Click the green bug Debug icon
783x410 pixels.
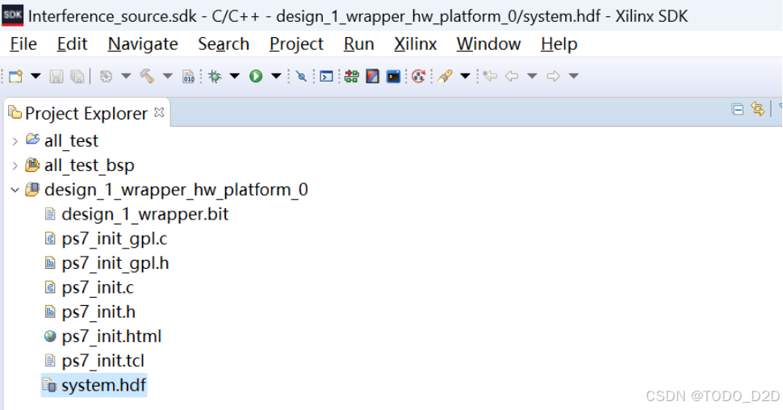pos(216,77)
